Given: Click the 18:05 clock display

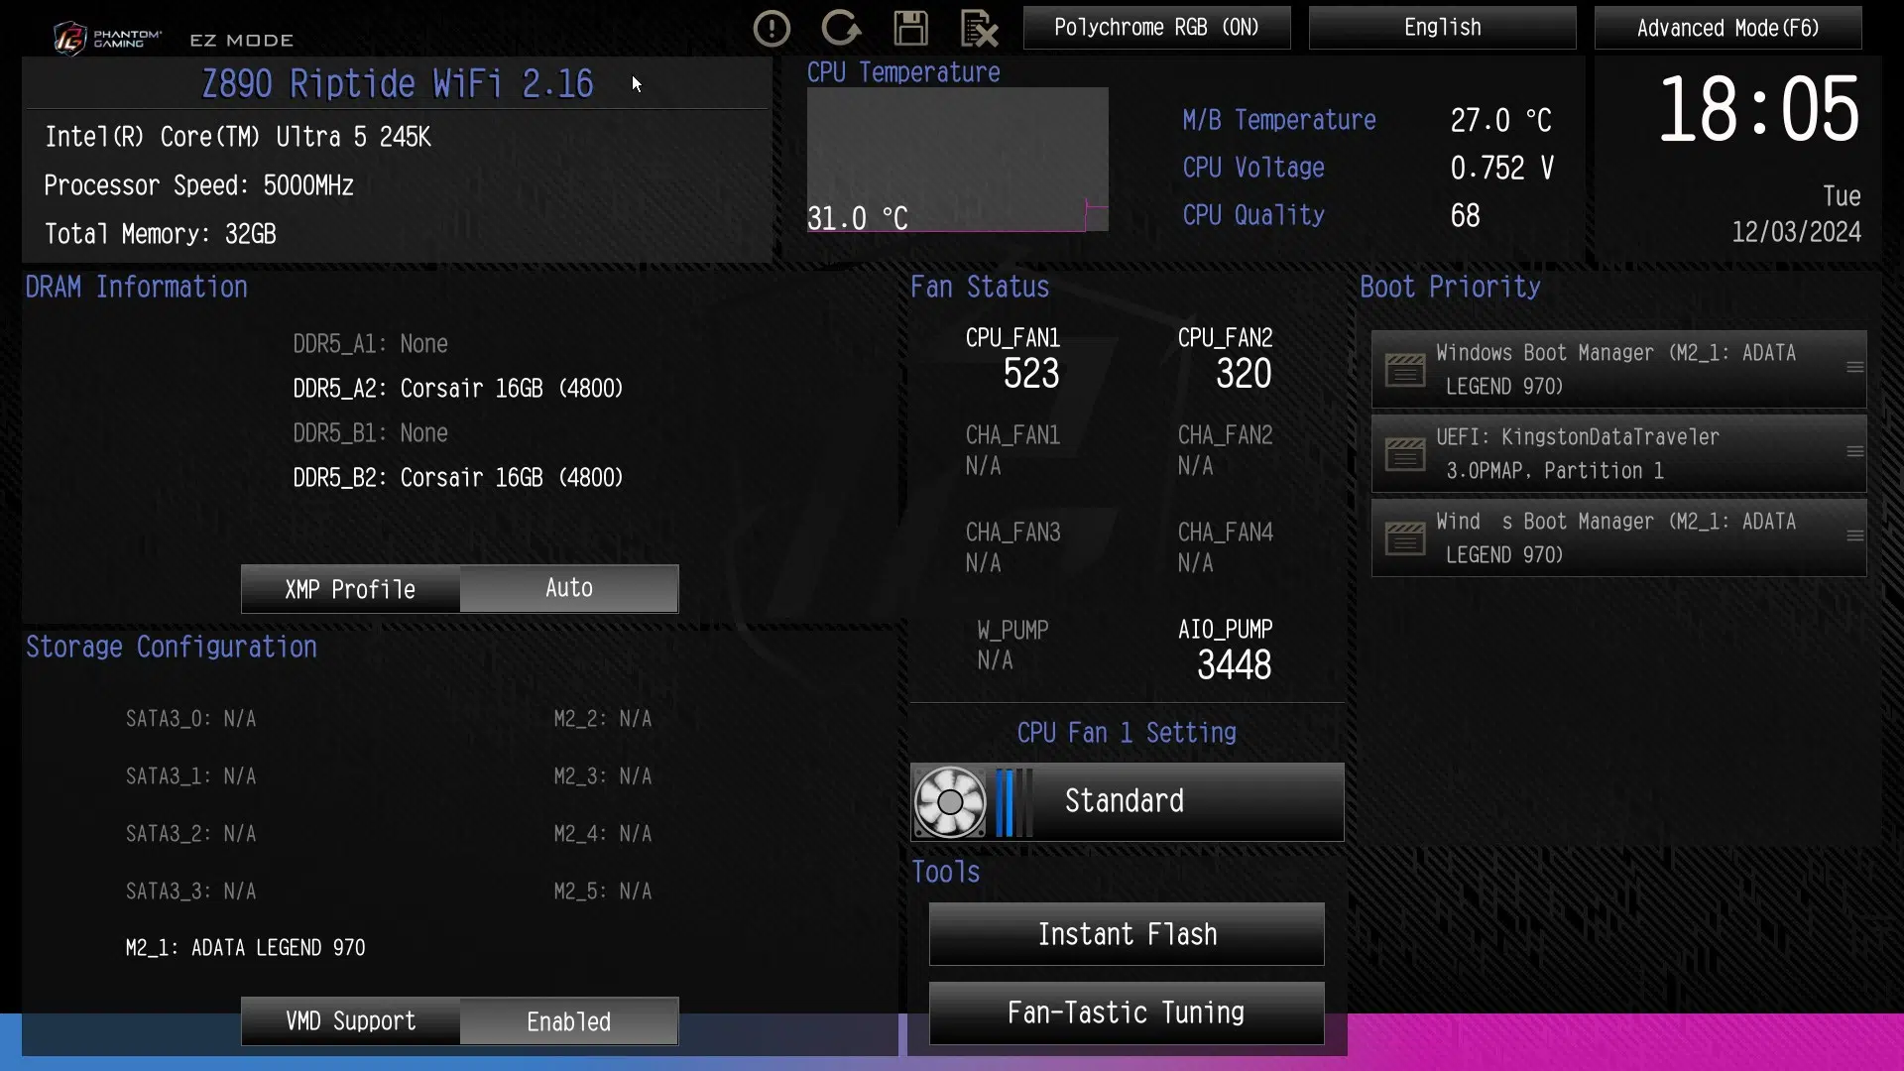Looking at the screenshot, I should 1758,109.
